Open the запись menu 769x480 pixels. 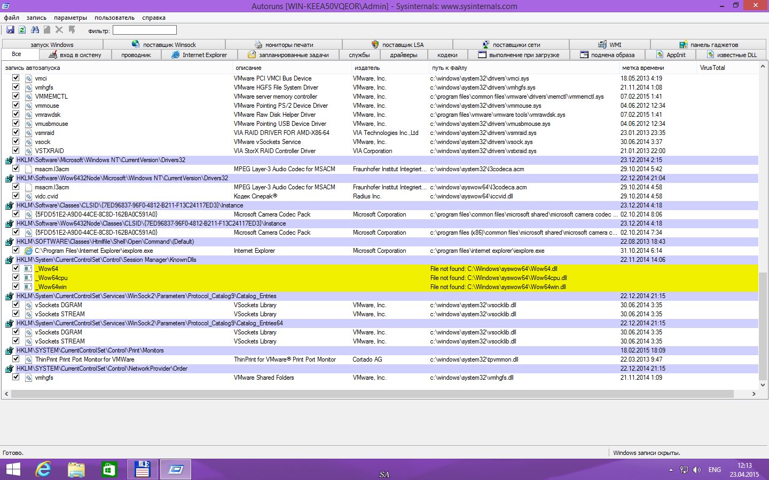(36, 18)
